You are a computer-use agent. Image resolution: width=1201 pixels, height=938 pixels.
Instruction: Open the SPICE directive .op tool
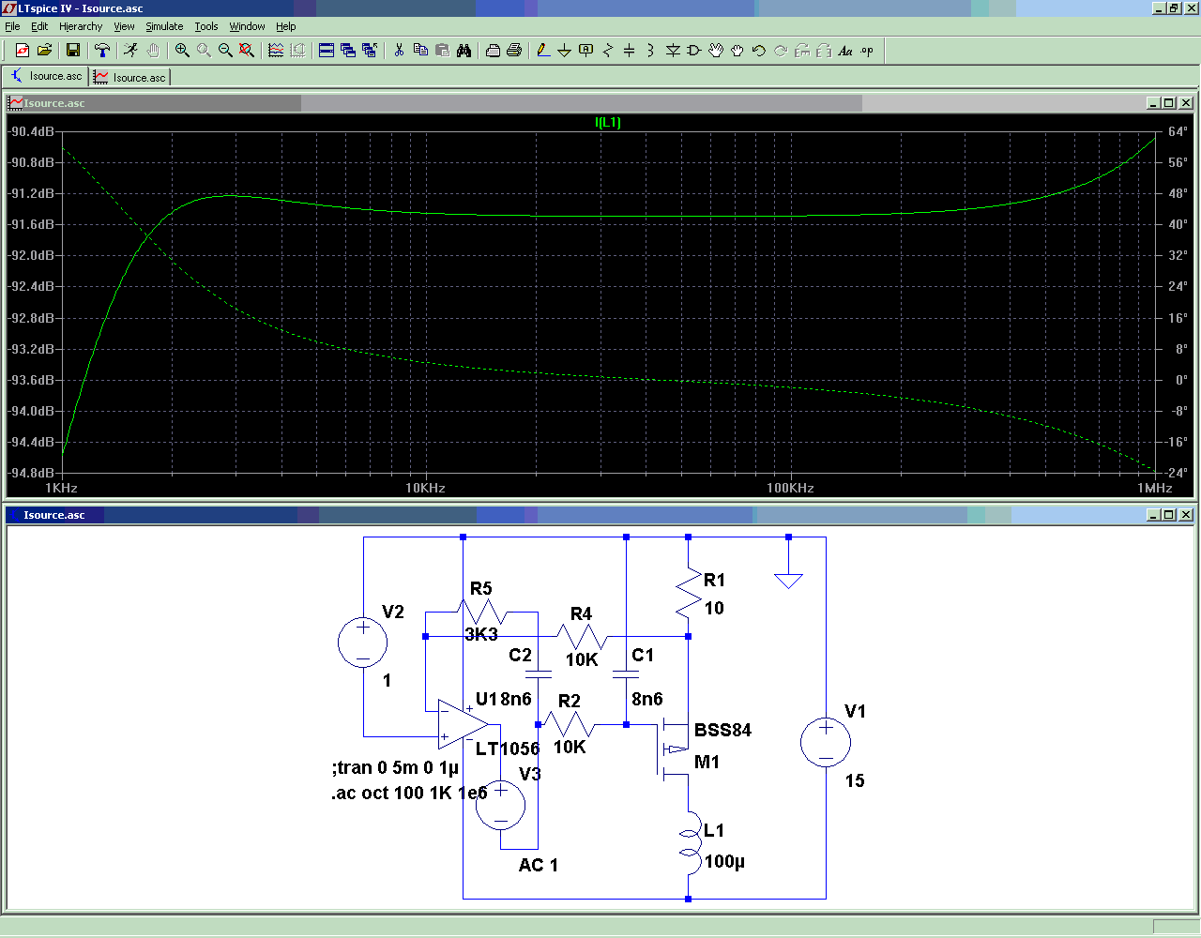[867, 51]
